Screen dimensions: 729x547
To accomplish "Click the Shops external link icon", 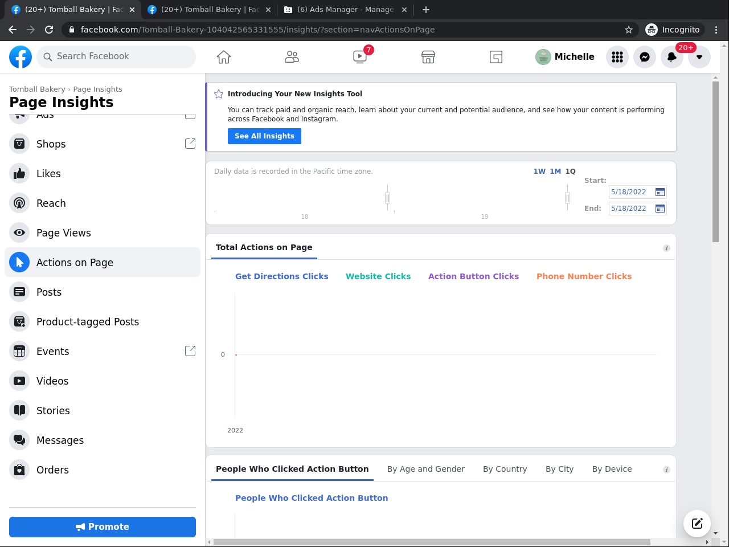I will tap(190, 144).
